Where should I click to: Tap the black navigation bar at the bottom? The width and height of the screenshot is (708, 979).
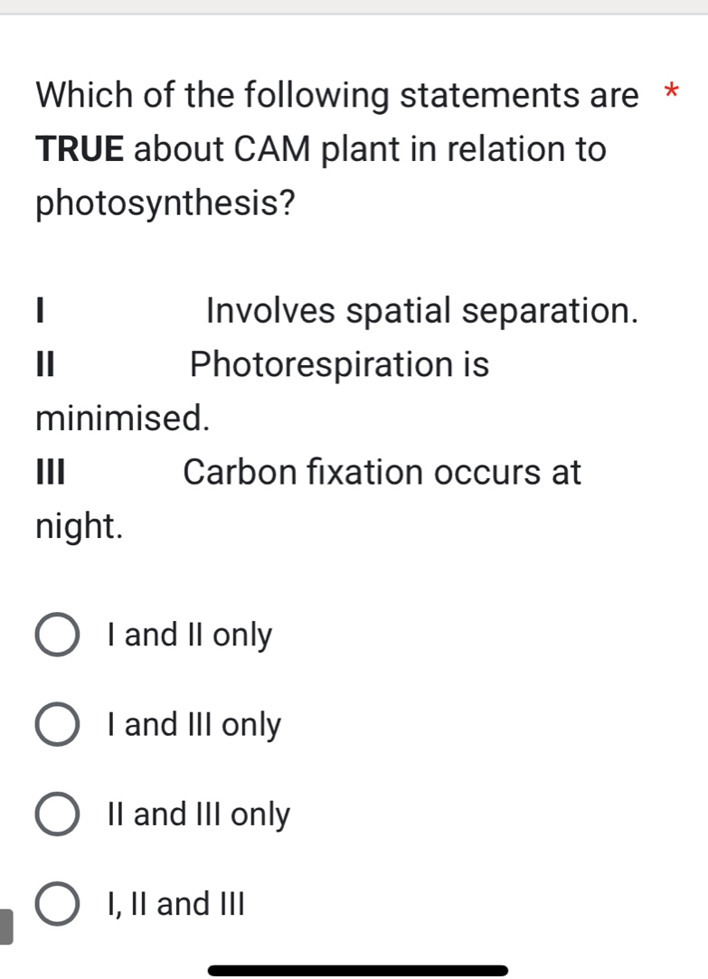tap(357, 969)
